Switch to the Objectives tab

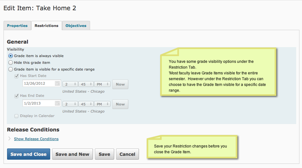point(76,26)
